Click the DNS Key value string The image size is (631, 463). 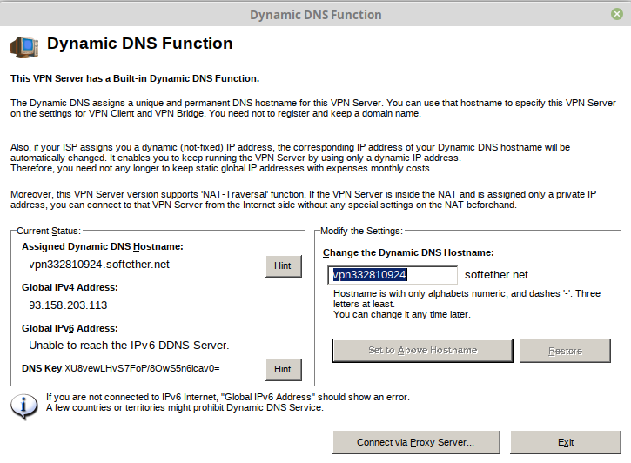[x=142, y=368]
